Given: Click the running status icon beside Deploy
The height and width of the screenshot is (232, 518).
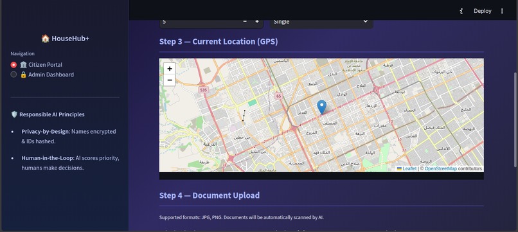Looking at the screenshot, I should tap(461, 11).
